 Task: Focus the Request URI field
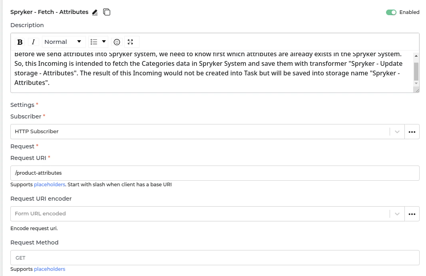click(215, 173)
